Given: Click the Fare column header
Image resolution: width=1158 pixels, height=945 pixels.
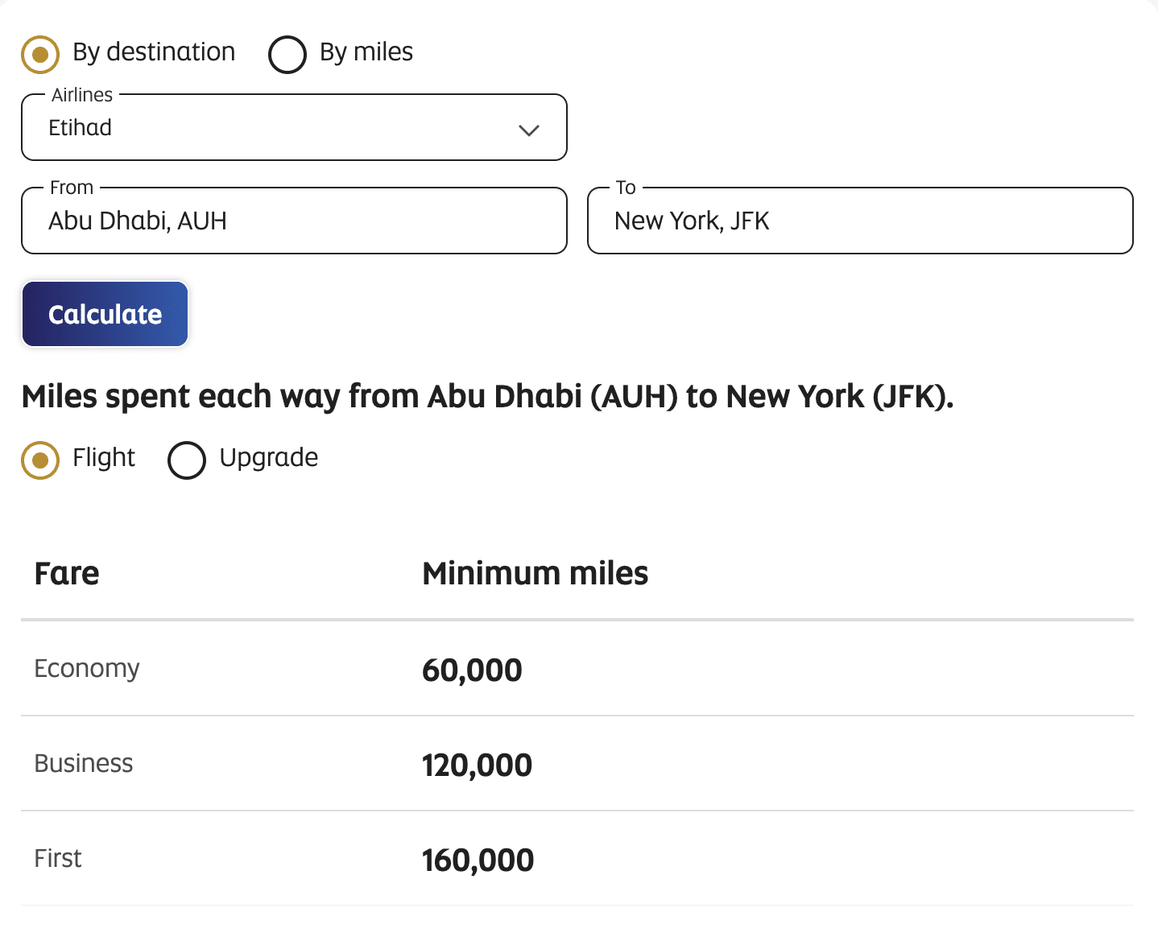Looking at the screenshot, I should [67, 574].
